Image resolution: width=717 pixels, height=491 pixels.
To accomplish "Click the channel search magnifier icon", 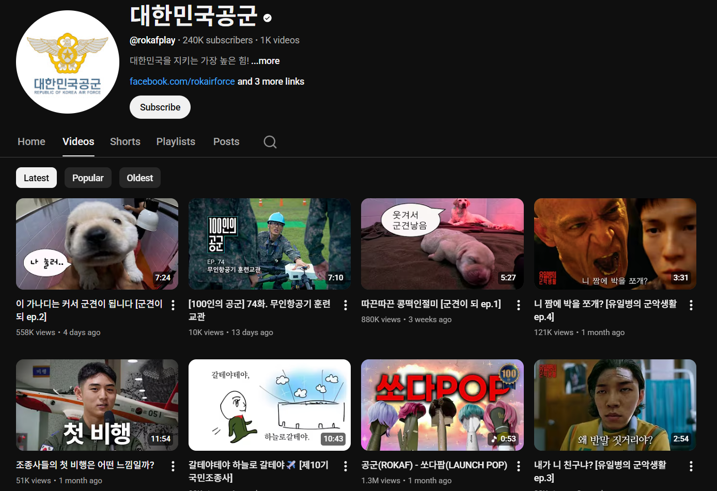I will [270, 142].
